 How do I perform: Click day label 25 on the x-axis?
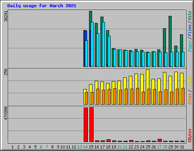[x=148, y=147]
